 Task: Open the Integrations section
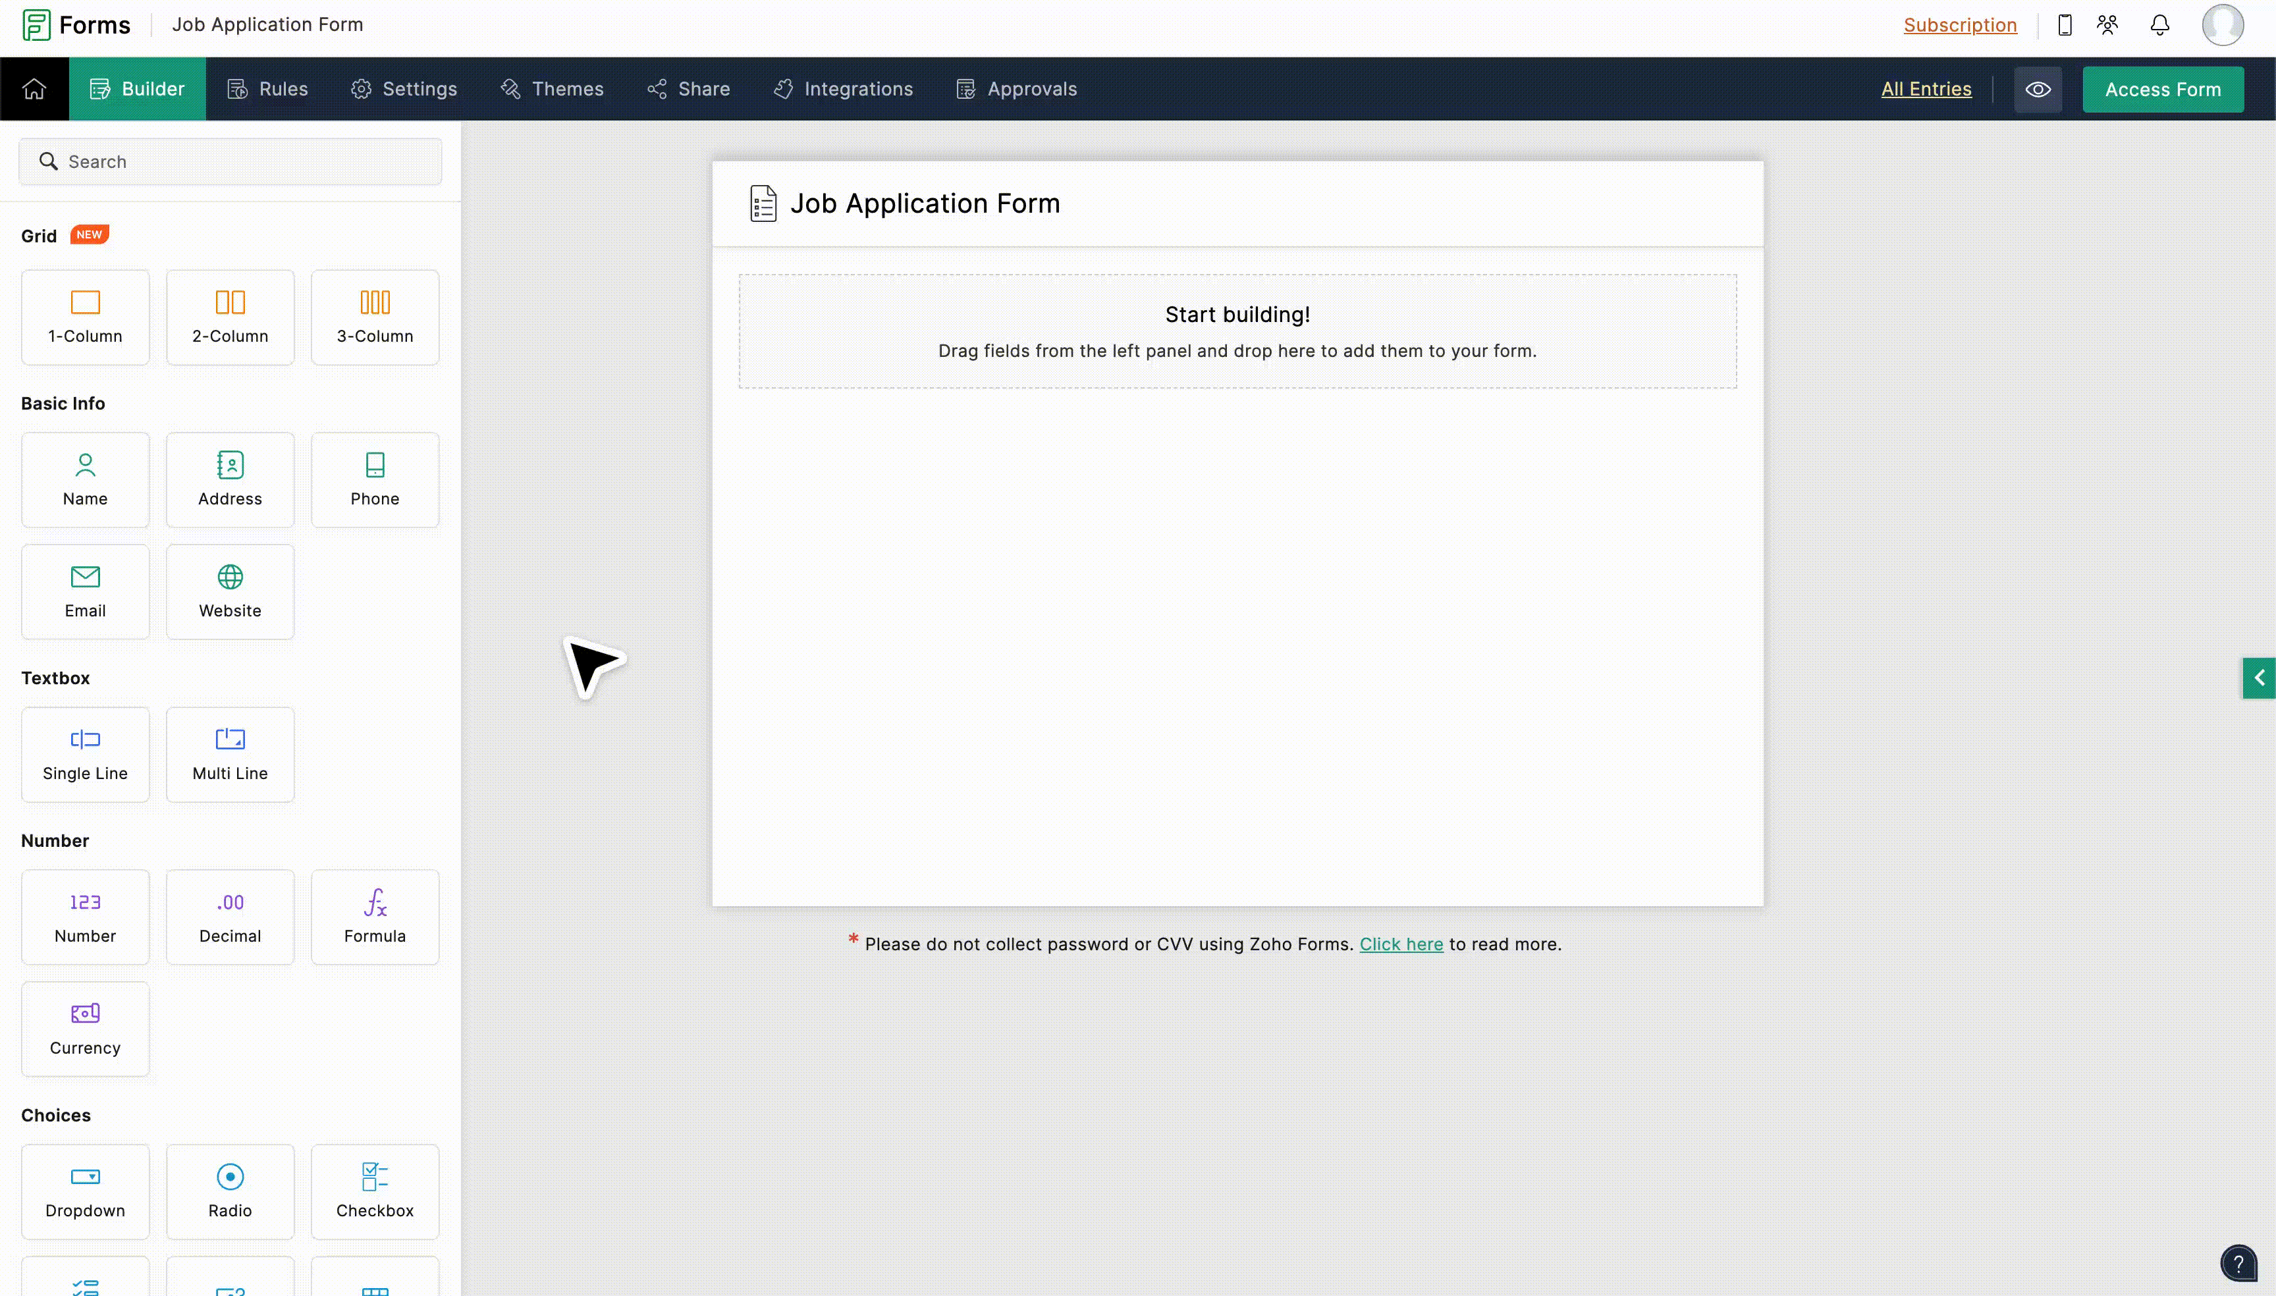[x=842, y=88]
